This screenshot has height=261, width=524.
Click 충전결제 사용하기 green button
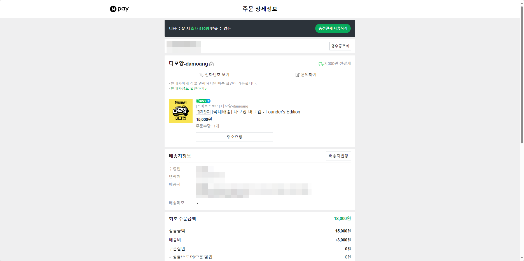pyautogui.click(x=333, y=28)
